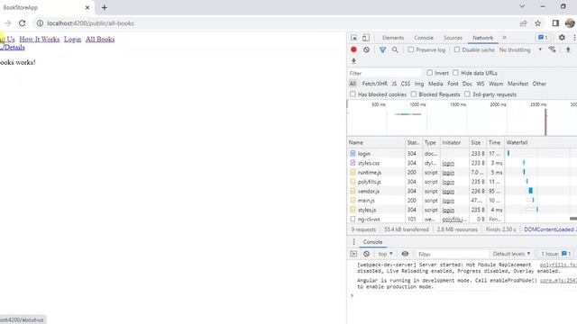Select the runtime.js request row
This screenshot has width=577, height=324.
click(462, 172)
